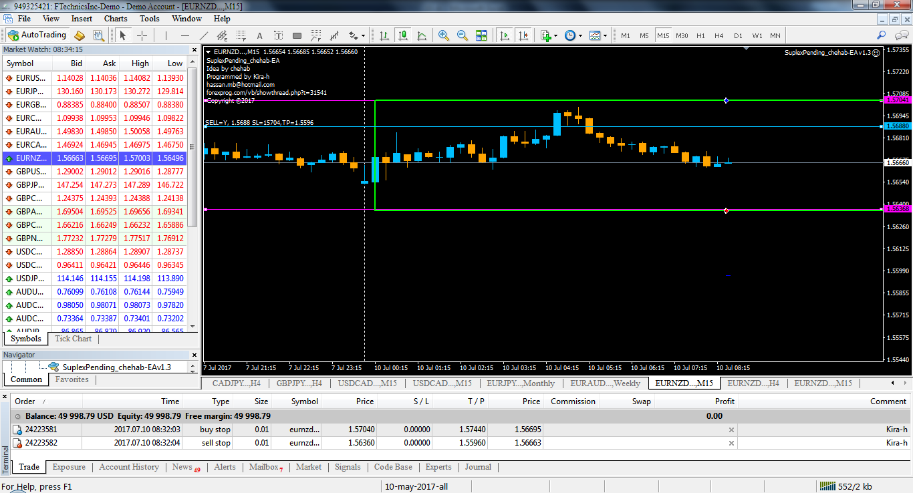Open the search magnifier in toolbar
913x493 pixels.
882,35
